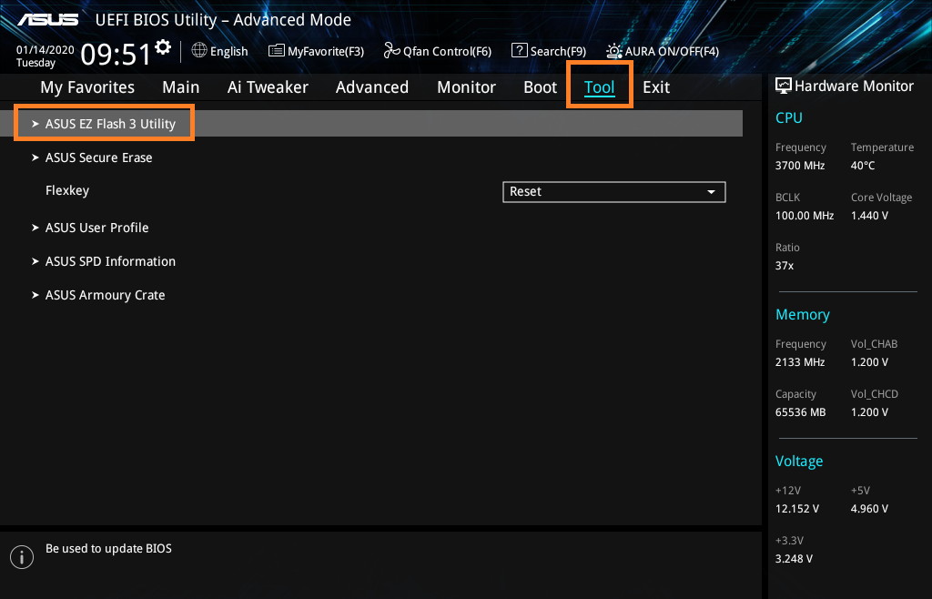Click the 65536 MB capacity value

click(x=801, y=411)
